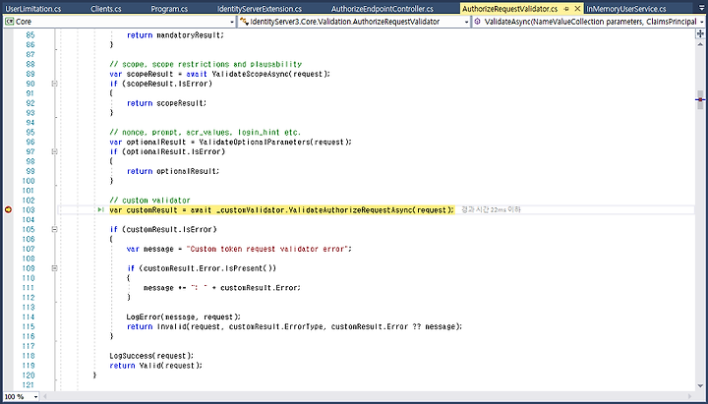Open the InMemoryUserService.cs tab
The width and height of the screenshot is (708, 404).
[626, 9]
